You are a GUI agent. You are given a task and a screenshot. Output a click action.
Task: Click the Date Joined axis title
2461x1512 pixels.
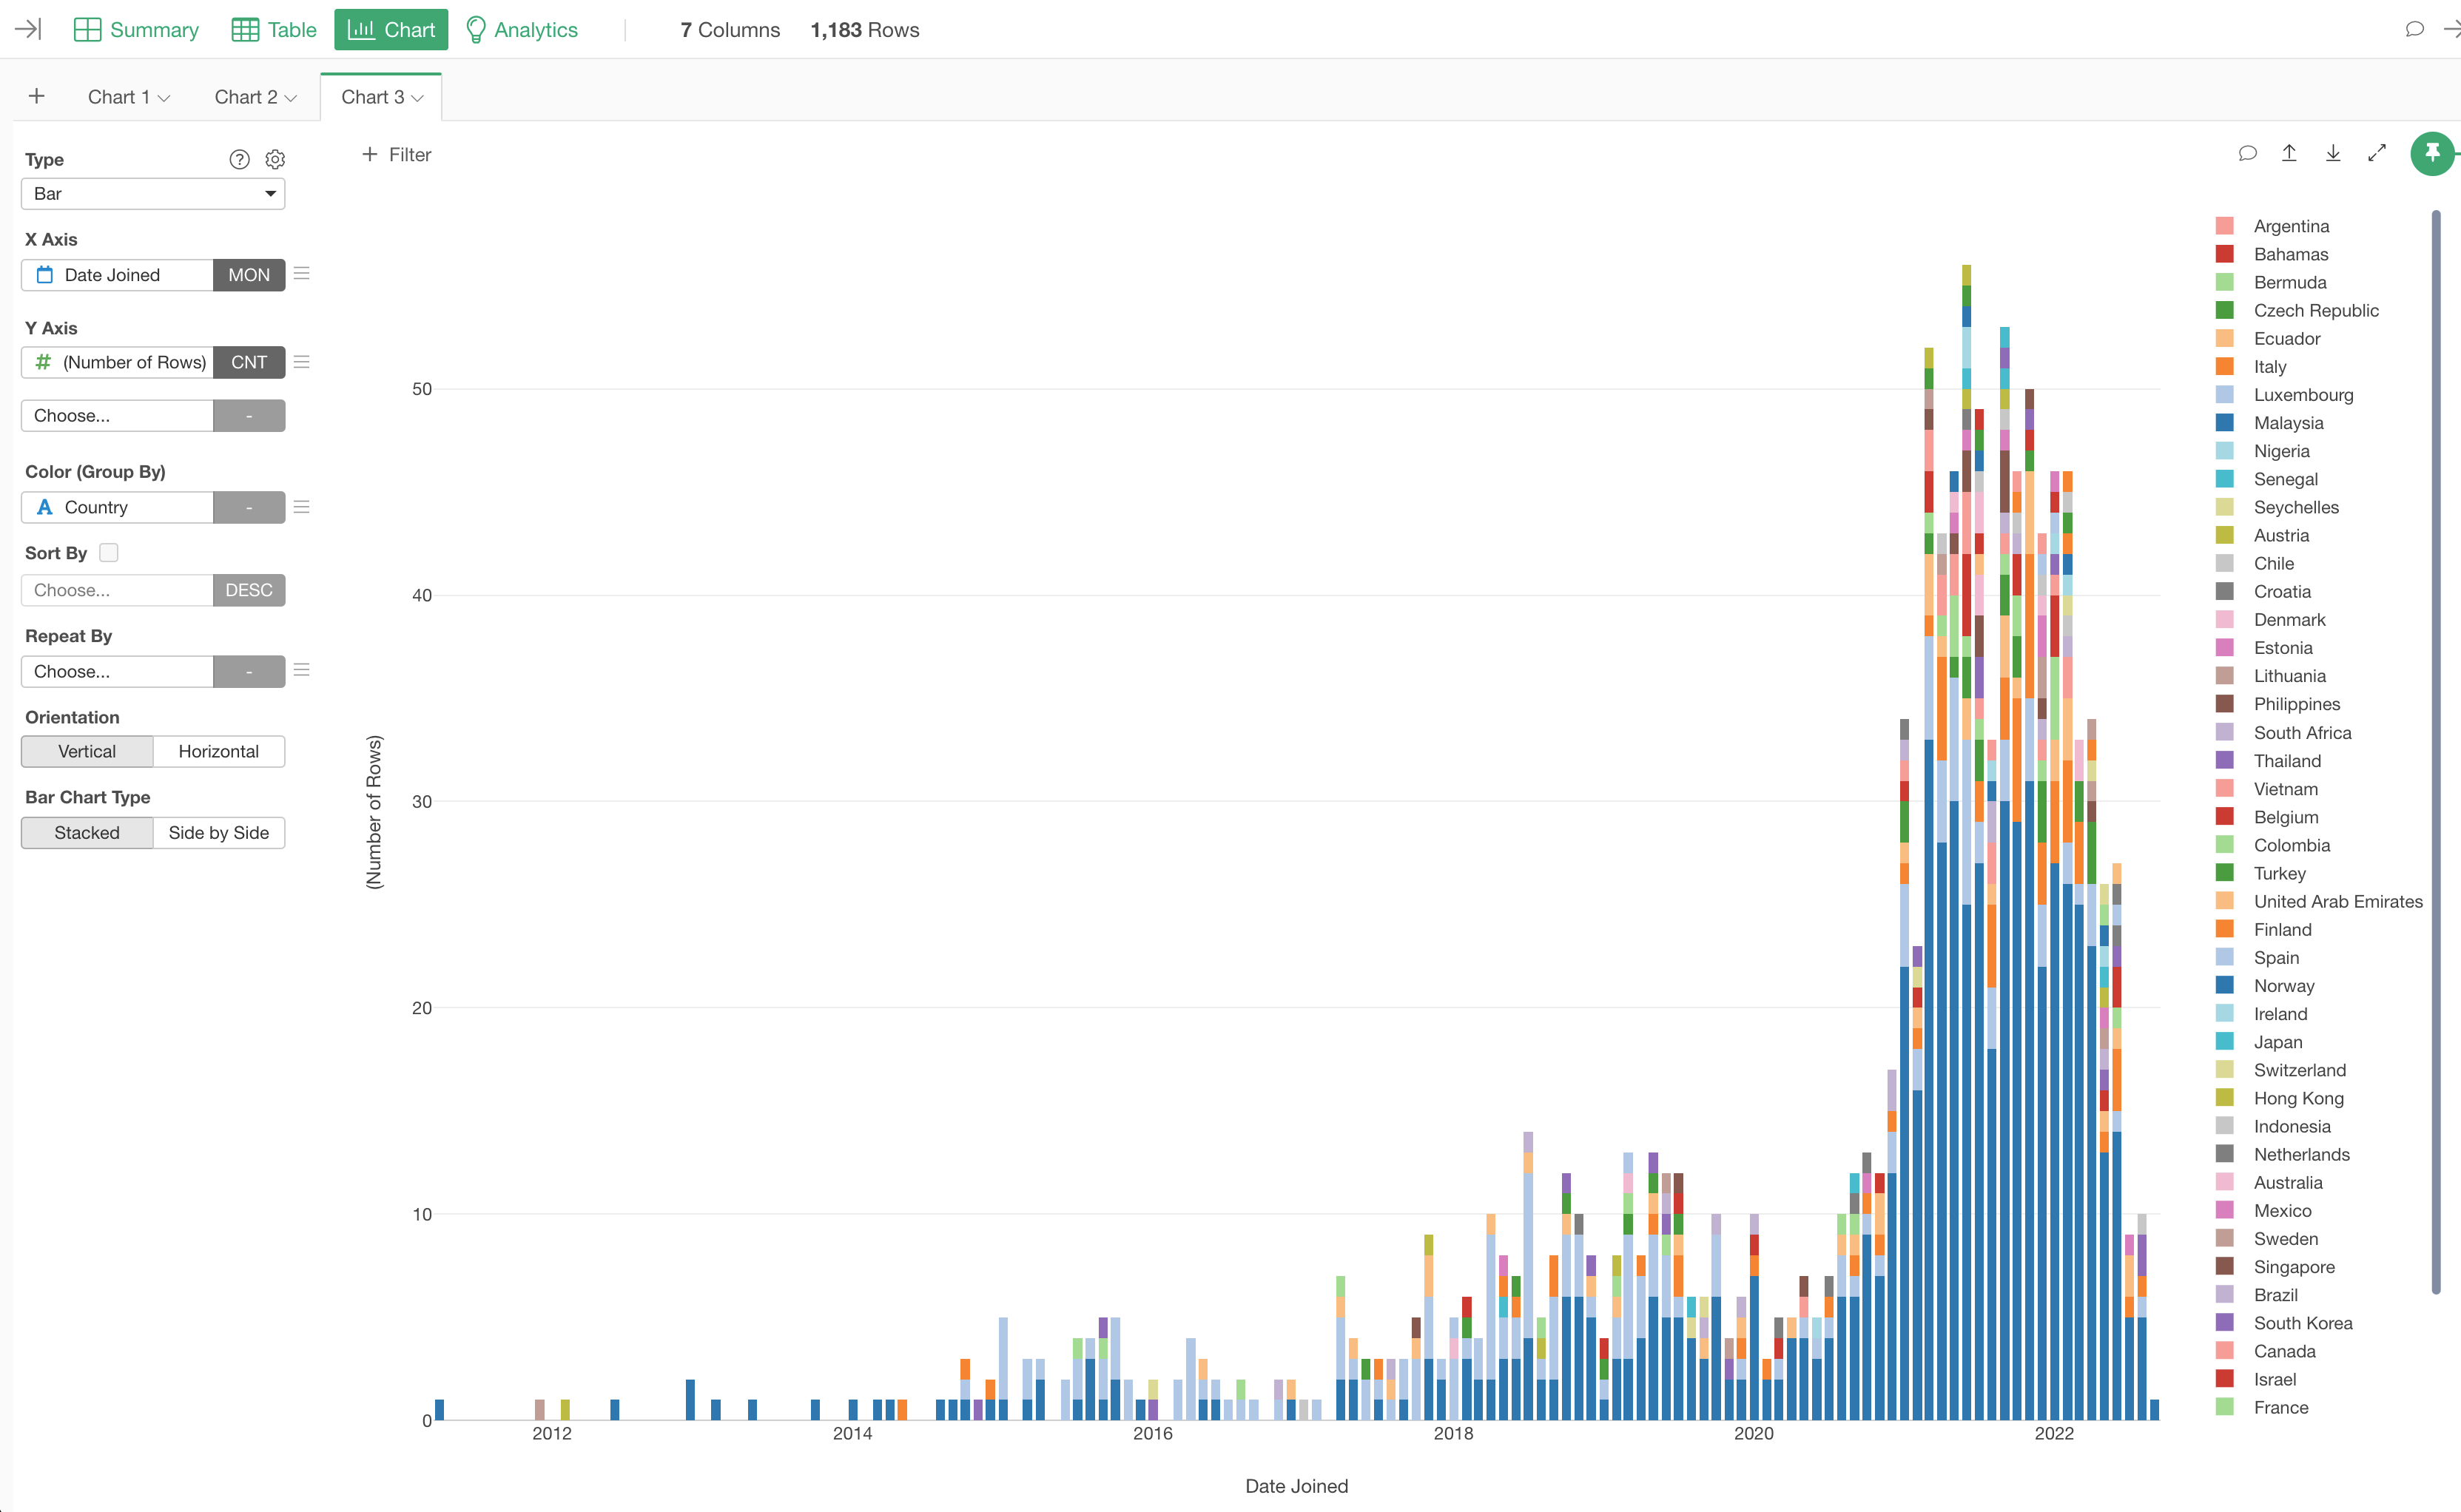1296,1485
